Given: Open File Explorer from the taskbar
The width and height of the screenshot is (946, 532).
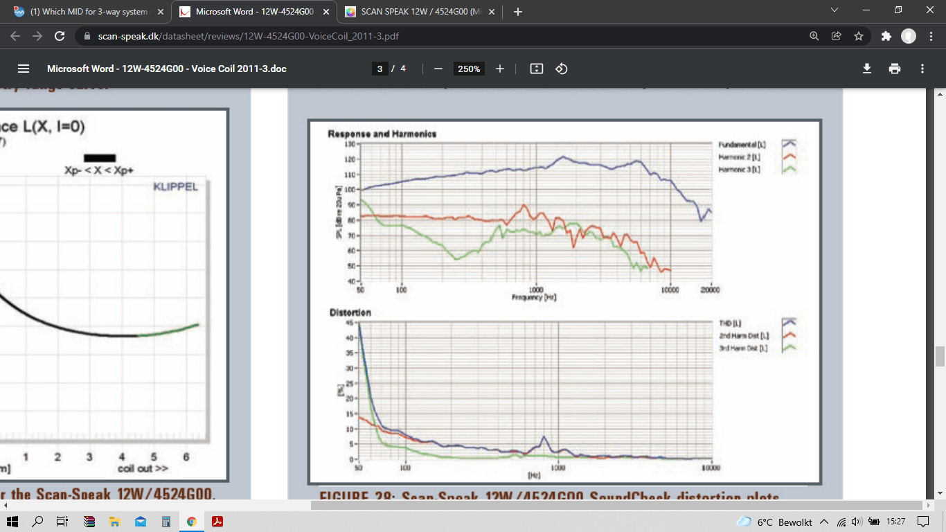Looking at the screenshot, I should (x=115, y=522).
